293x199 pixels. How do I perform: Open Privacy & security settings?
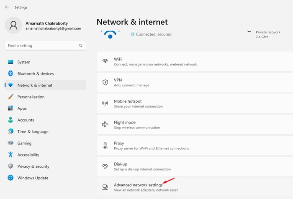pyautogui.click(x=45, y=166)
